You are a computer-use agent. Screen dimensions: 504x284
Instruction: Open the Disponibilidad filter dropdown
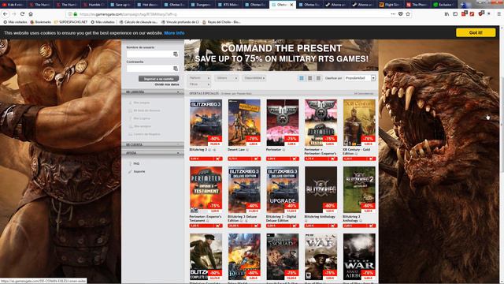point(254,78)
